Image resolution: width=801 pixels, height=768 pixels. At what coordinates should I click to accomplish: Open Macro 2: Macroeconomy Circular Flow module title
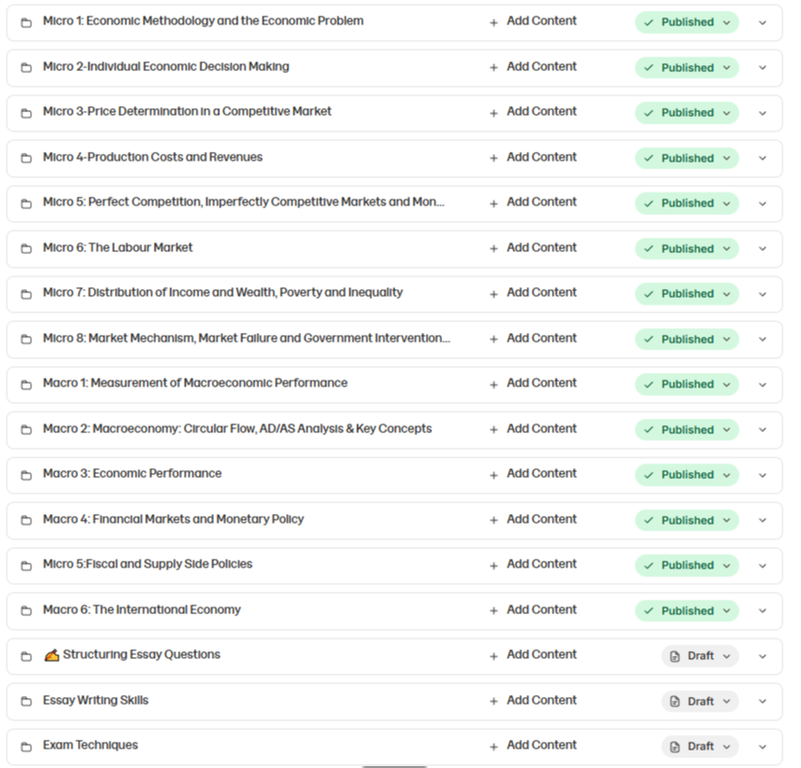tap(237, 428)
